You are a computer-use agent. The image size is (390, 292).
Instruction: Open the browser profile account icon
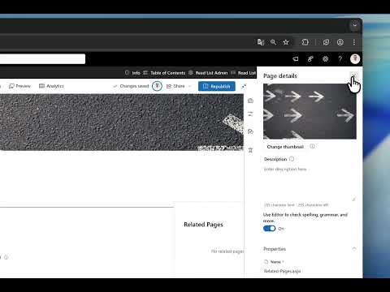340,42
